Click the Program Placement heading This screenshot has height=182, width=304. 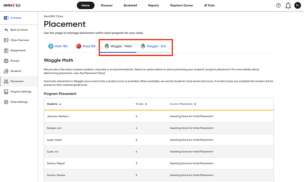tap(60, 94)
